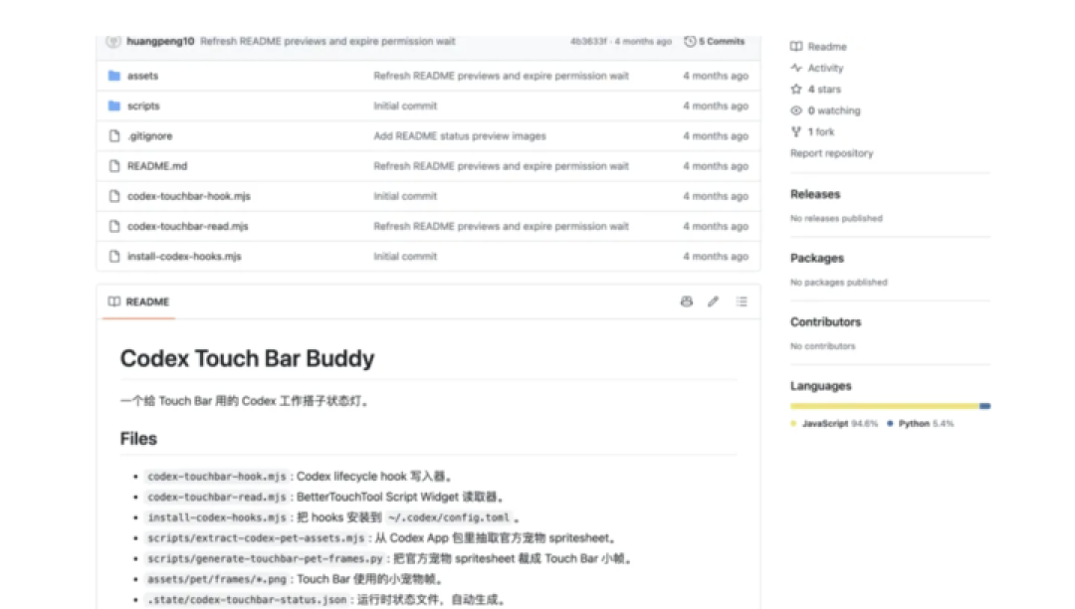Click the Activity pulse icon
Image resolution: width=1075 pixels, height=609 pixels.
tap(796, 68)
